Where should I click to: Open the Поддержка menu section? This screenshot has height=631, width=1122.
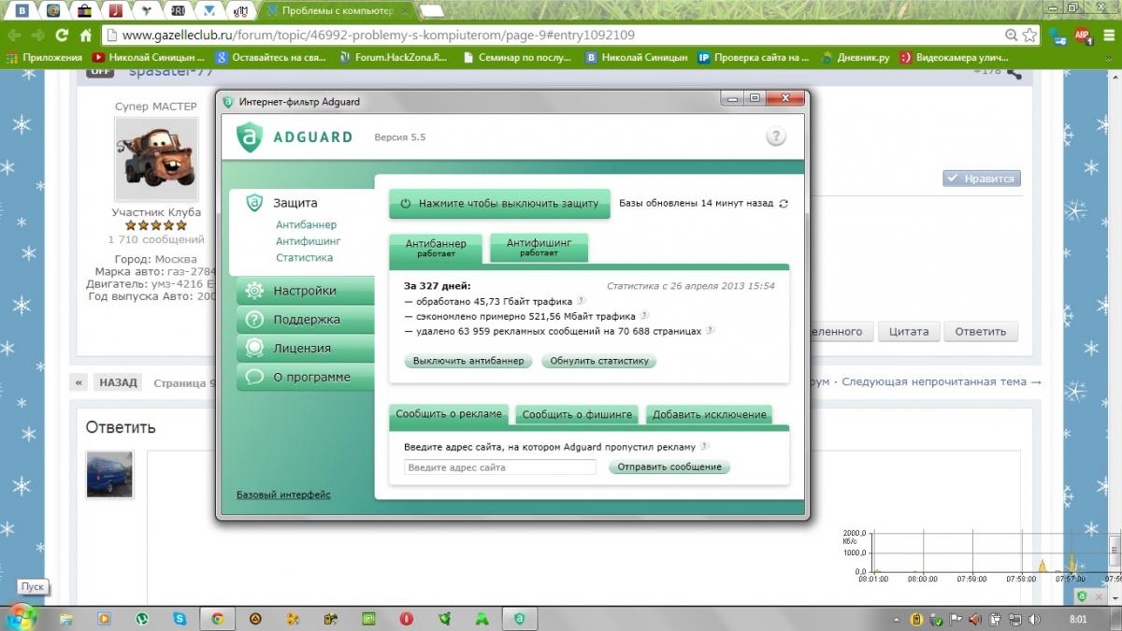306,320
